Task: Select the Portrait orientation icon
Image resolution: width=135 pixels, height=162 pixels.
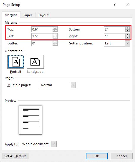Action: tap(16, 62)
